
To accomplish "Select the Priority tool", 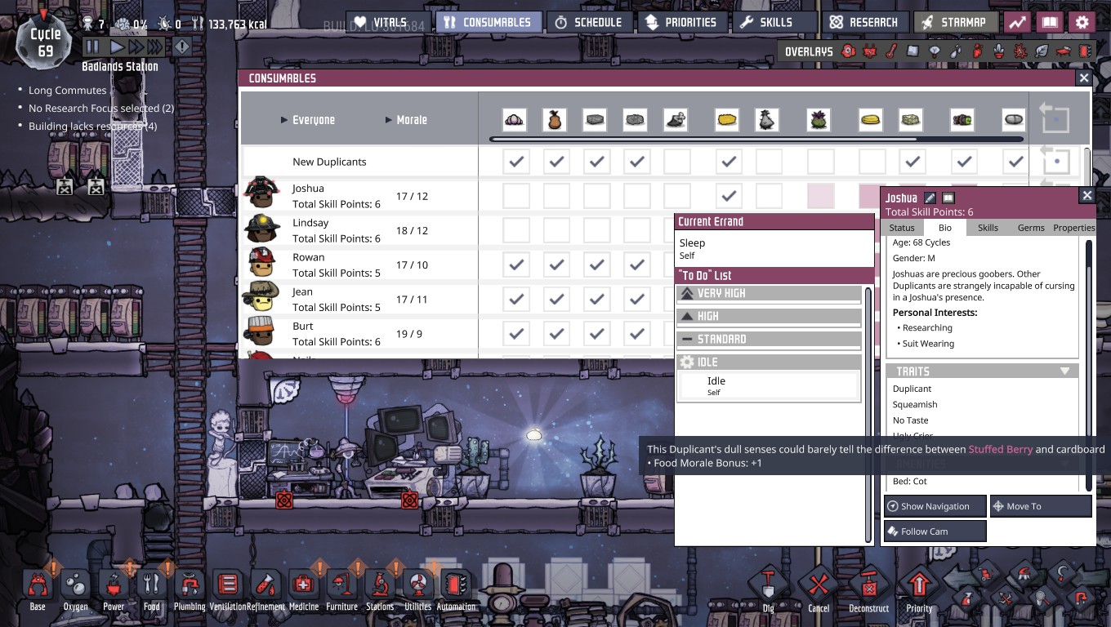I will pos(919,591).
